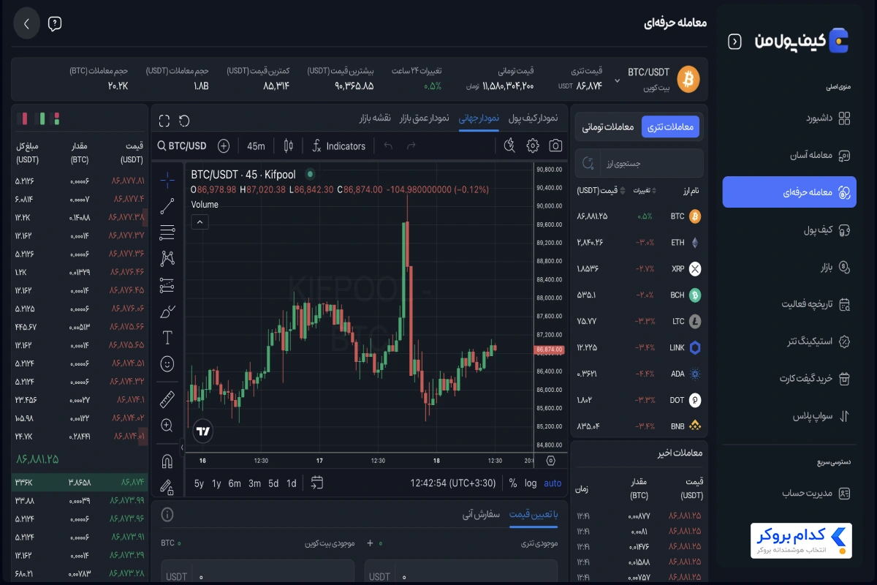
Task: Open price axis settings hexagon icon
Action: [x=551, y=461]
